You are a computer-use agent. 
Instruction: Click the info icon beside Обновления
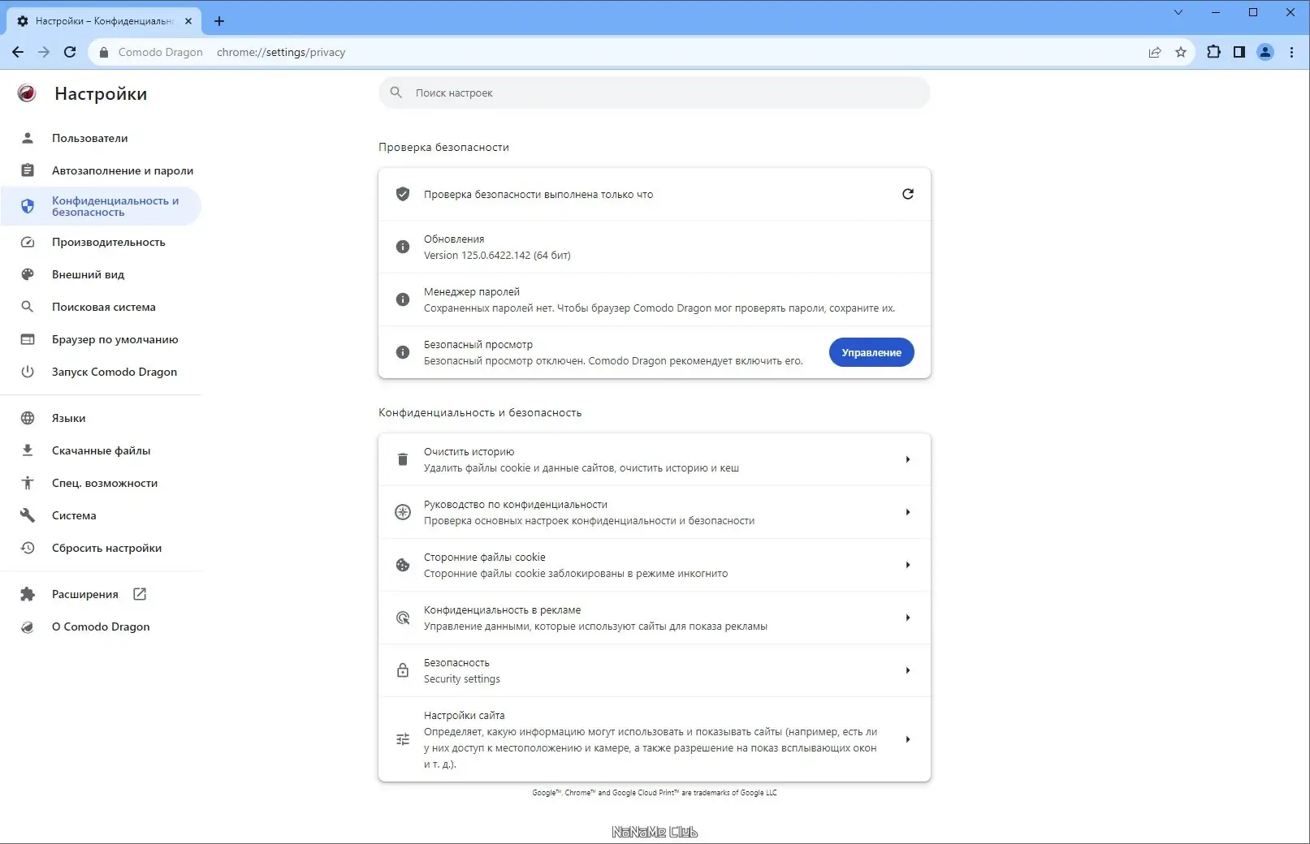coord(403,247)
